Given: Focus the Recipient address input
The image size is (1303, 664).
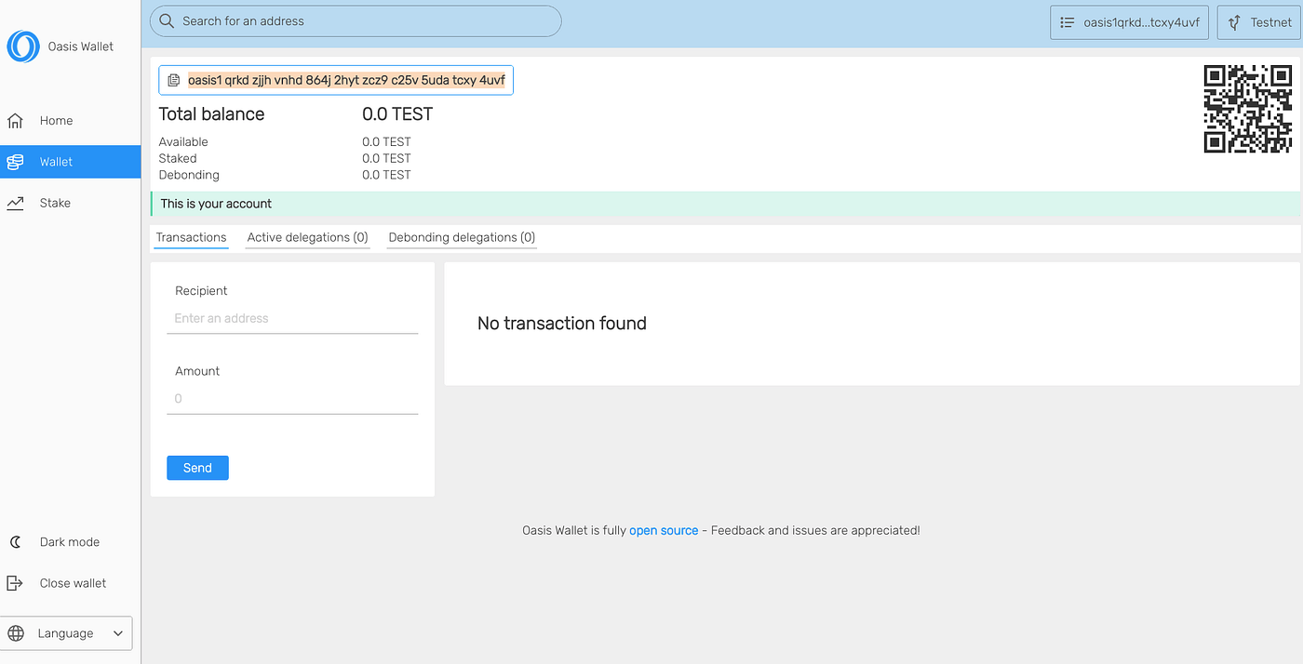Looking at the screenshot, I should (x=292, y=318).
